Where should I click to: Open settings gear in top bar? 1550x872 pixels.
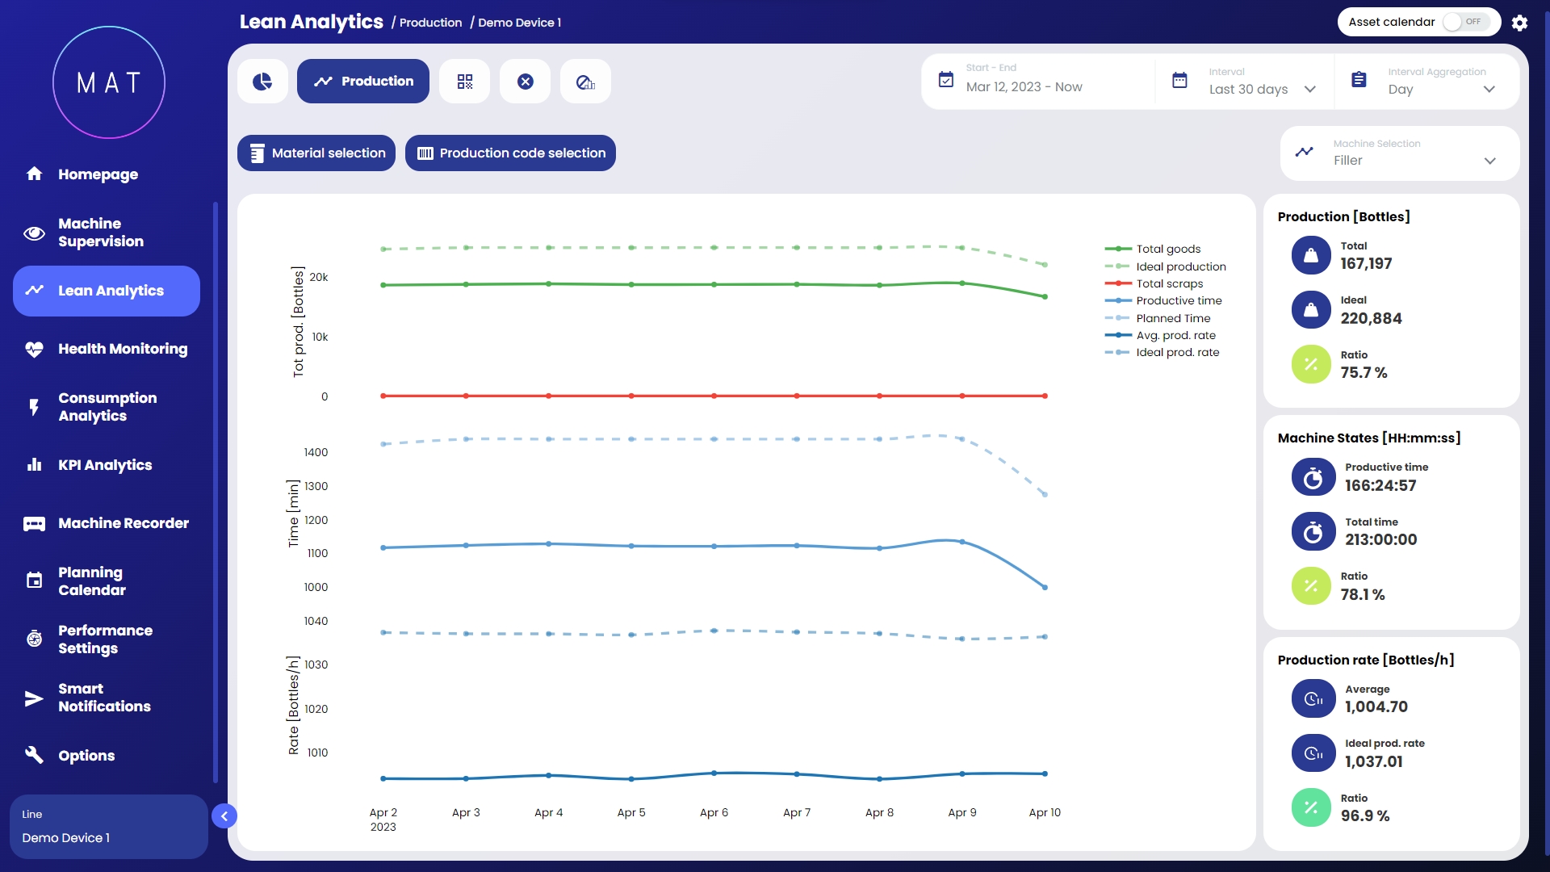[x=1519, y=23]
